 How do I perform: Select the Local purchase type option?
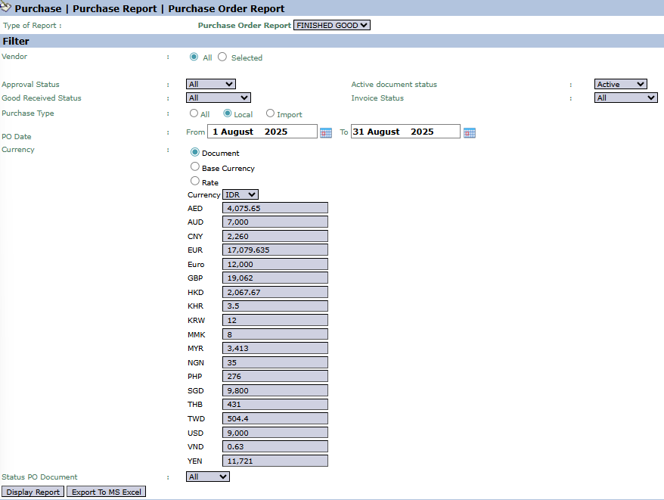point(228,113)
